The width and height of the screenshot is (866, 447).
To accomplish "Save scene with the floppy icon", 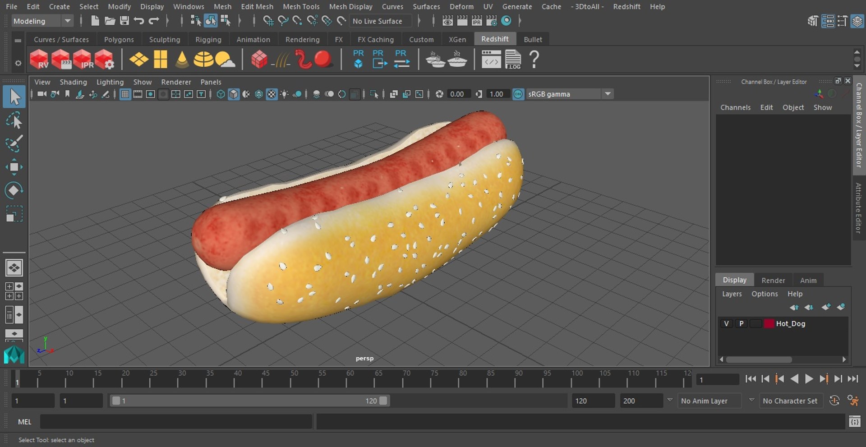I will pos(124,21).
